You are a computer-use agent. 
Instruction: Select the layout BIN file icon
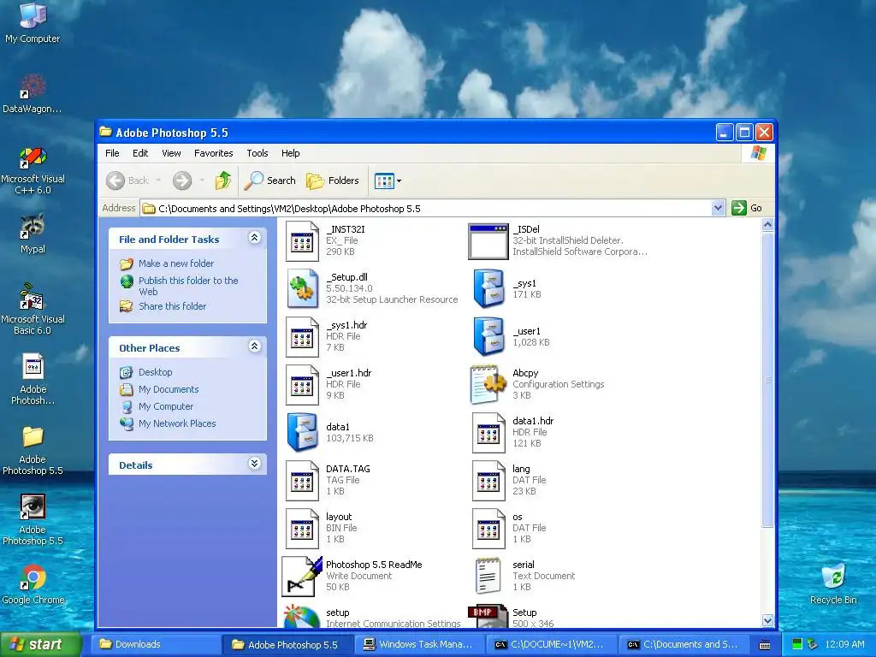click(x=302, y=529)
